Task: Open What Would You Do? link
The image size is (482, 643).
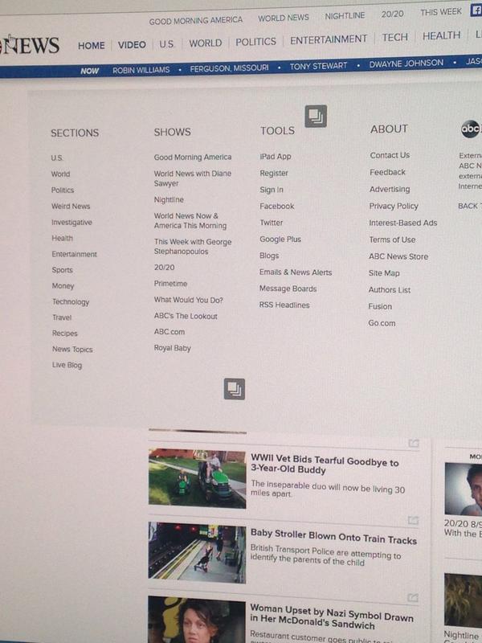Action: click(188, 300)
